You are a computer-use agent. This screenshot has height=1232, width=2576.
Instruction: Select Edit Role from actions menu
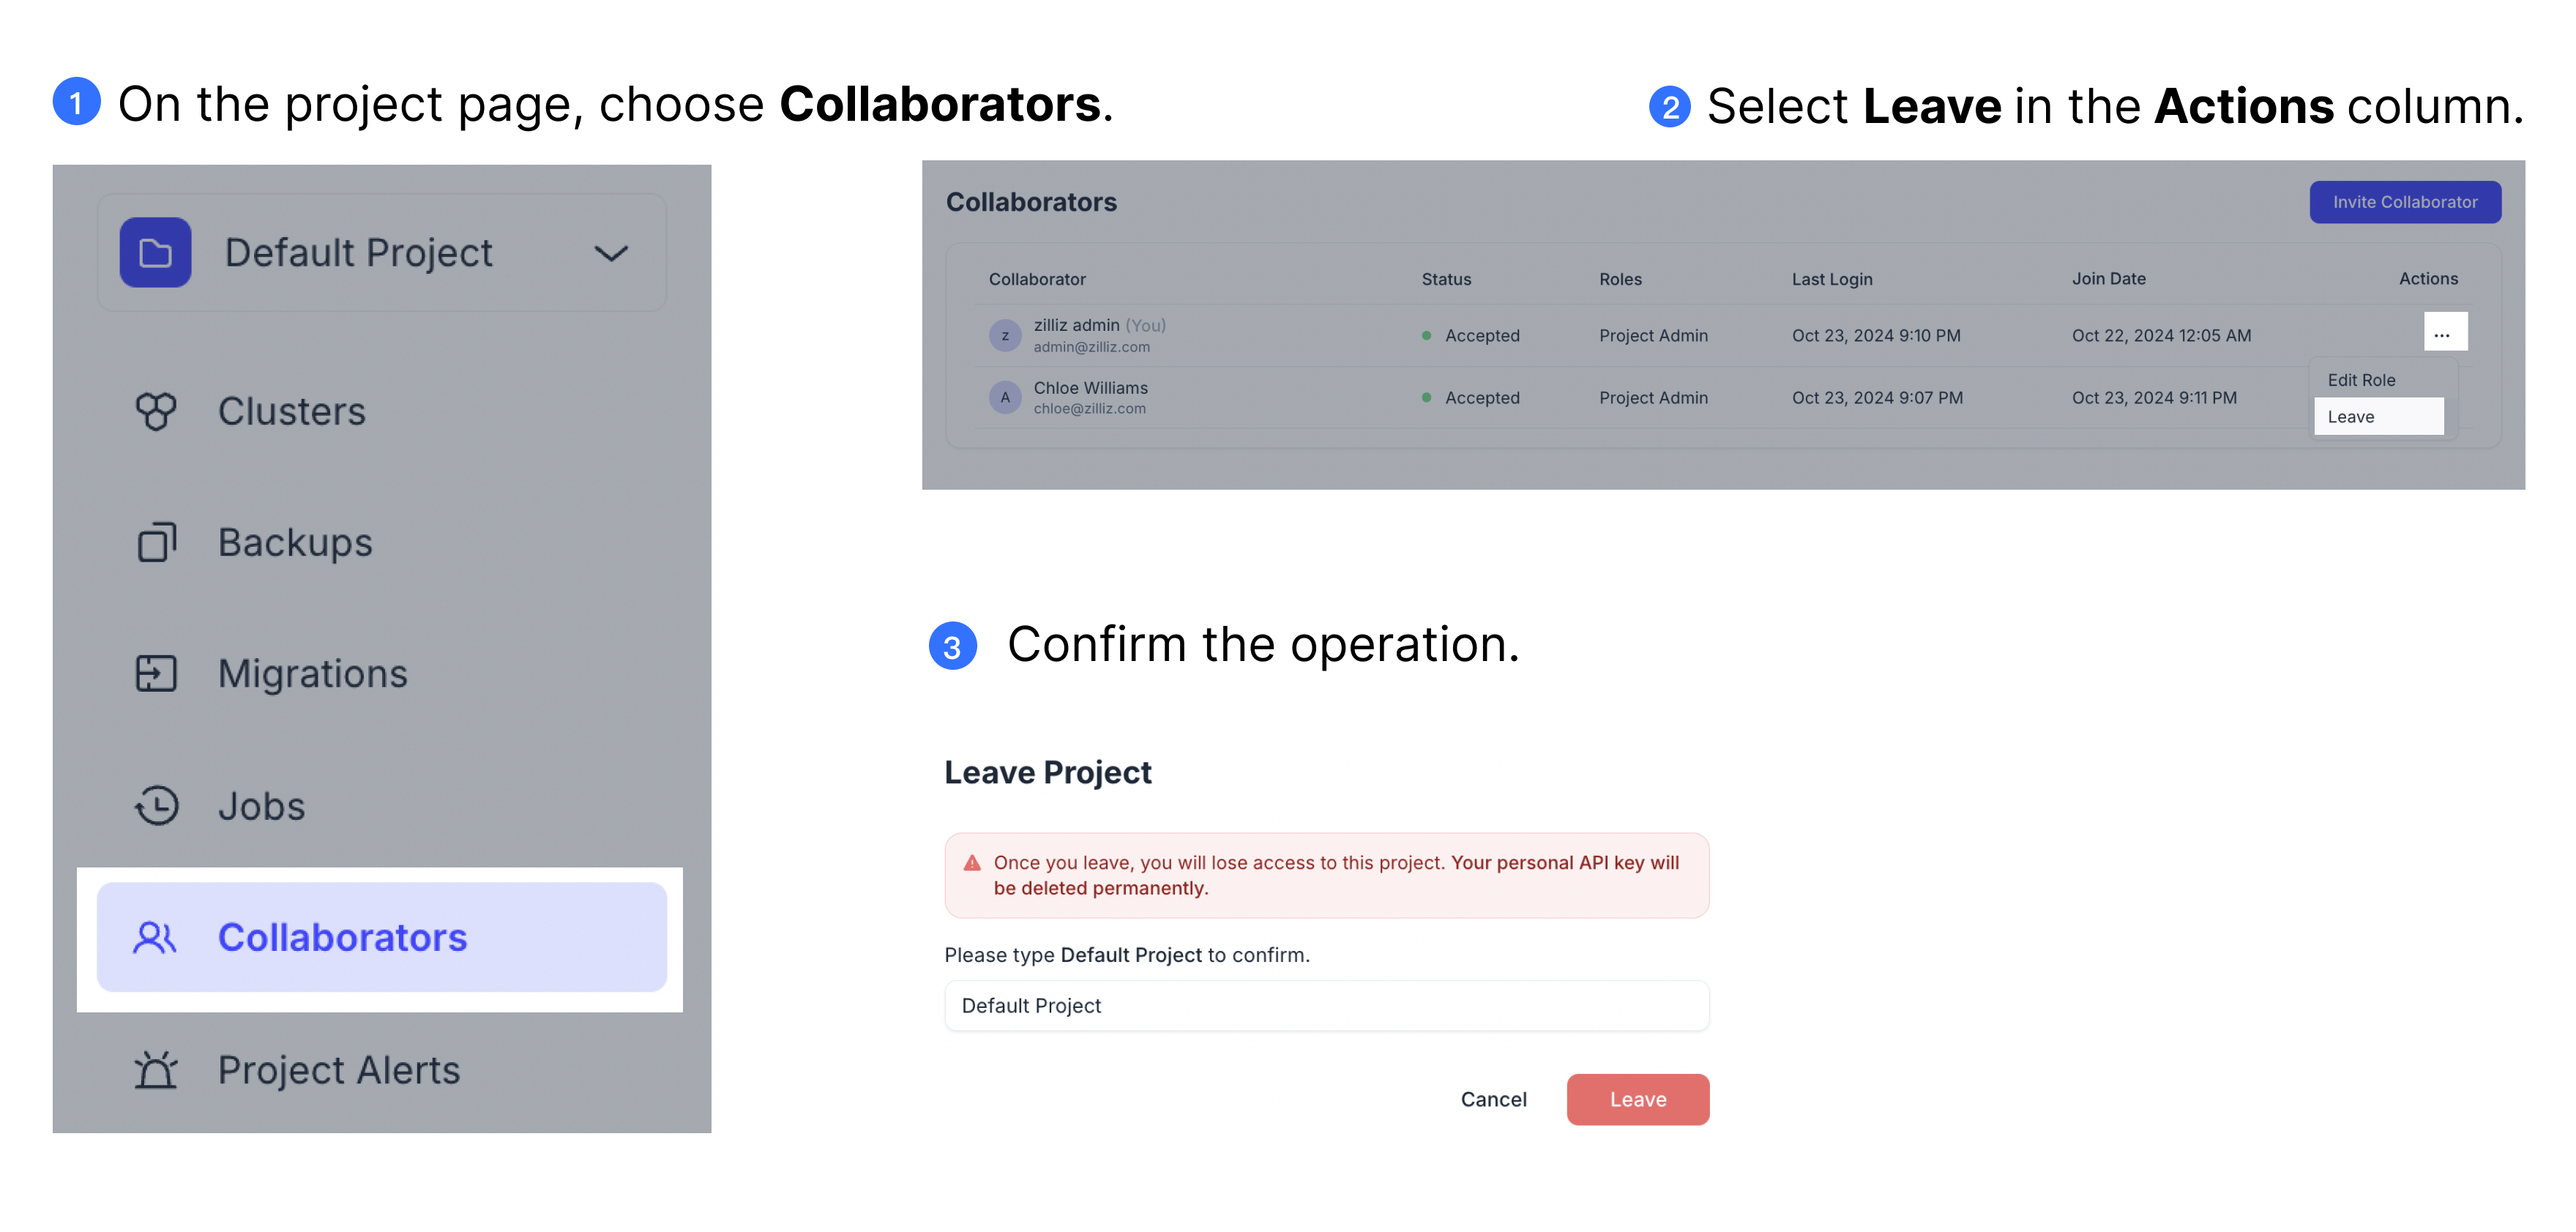pos(2361,380)
